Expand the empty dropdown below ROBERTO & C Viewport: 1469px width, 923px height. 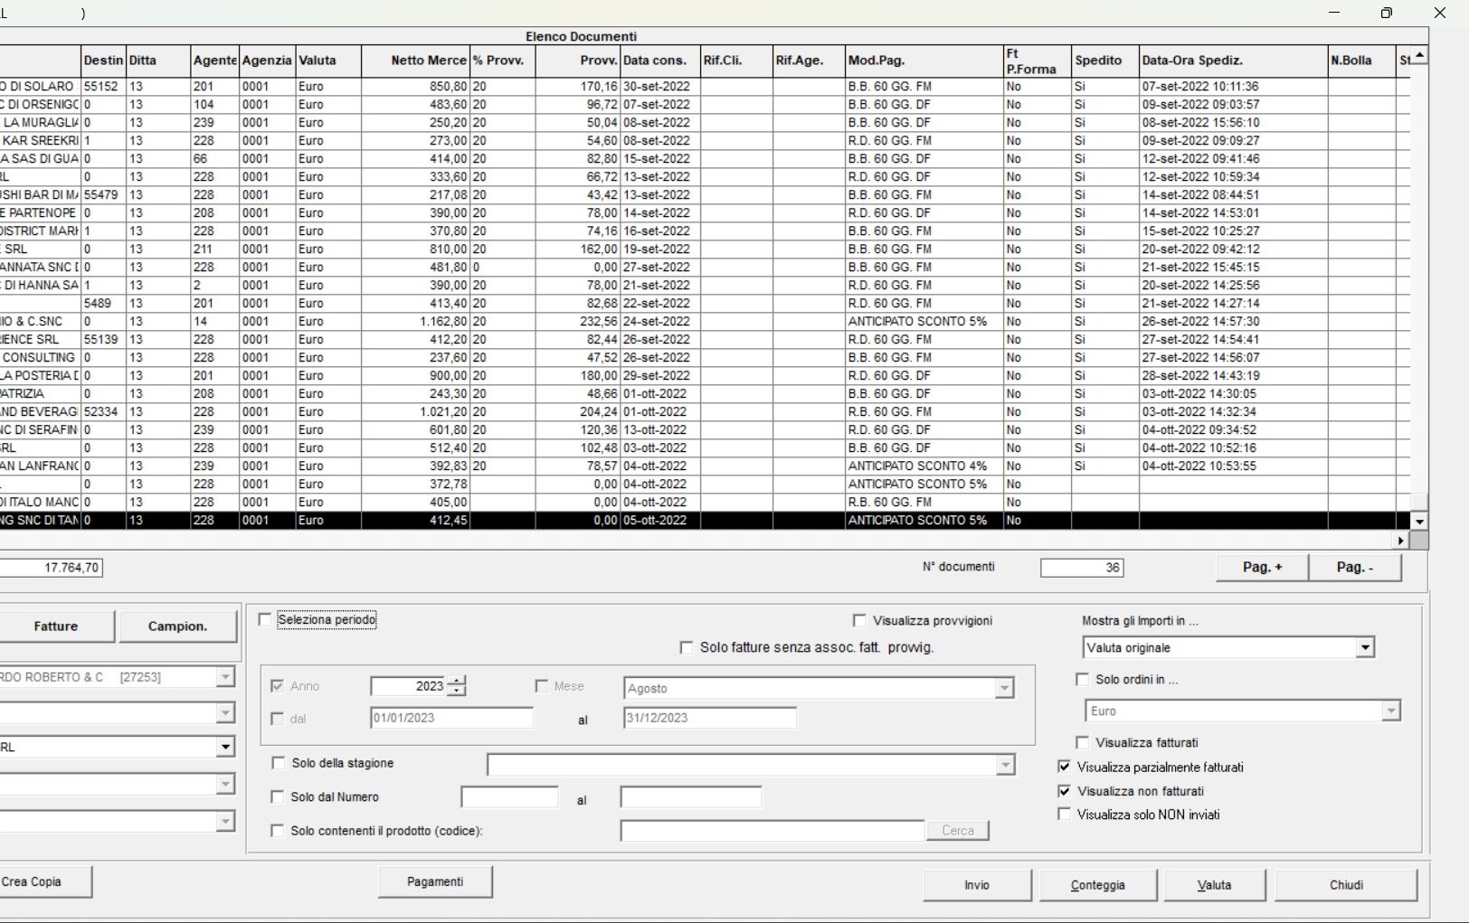pyautogui.click(x=225, y=713)
